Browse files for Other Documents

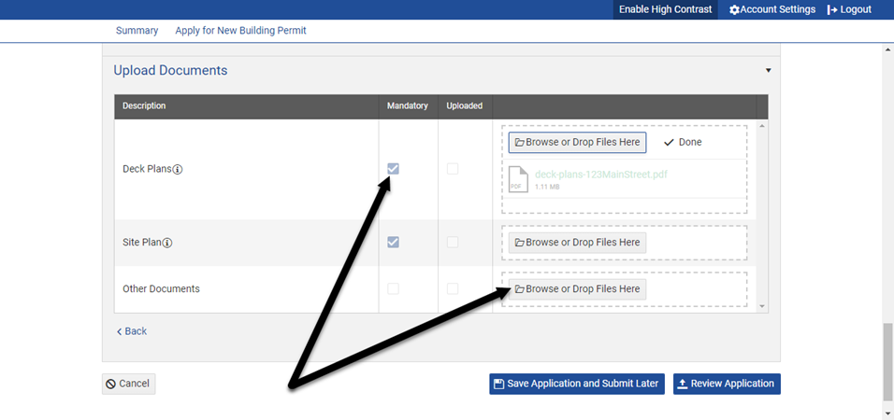[x=577, y=289]
